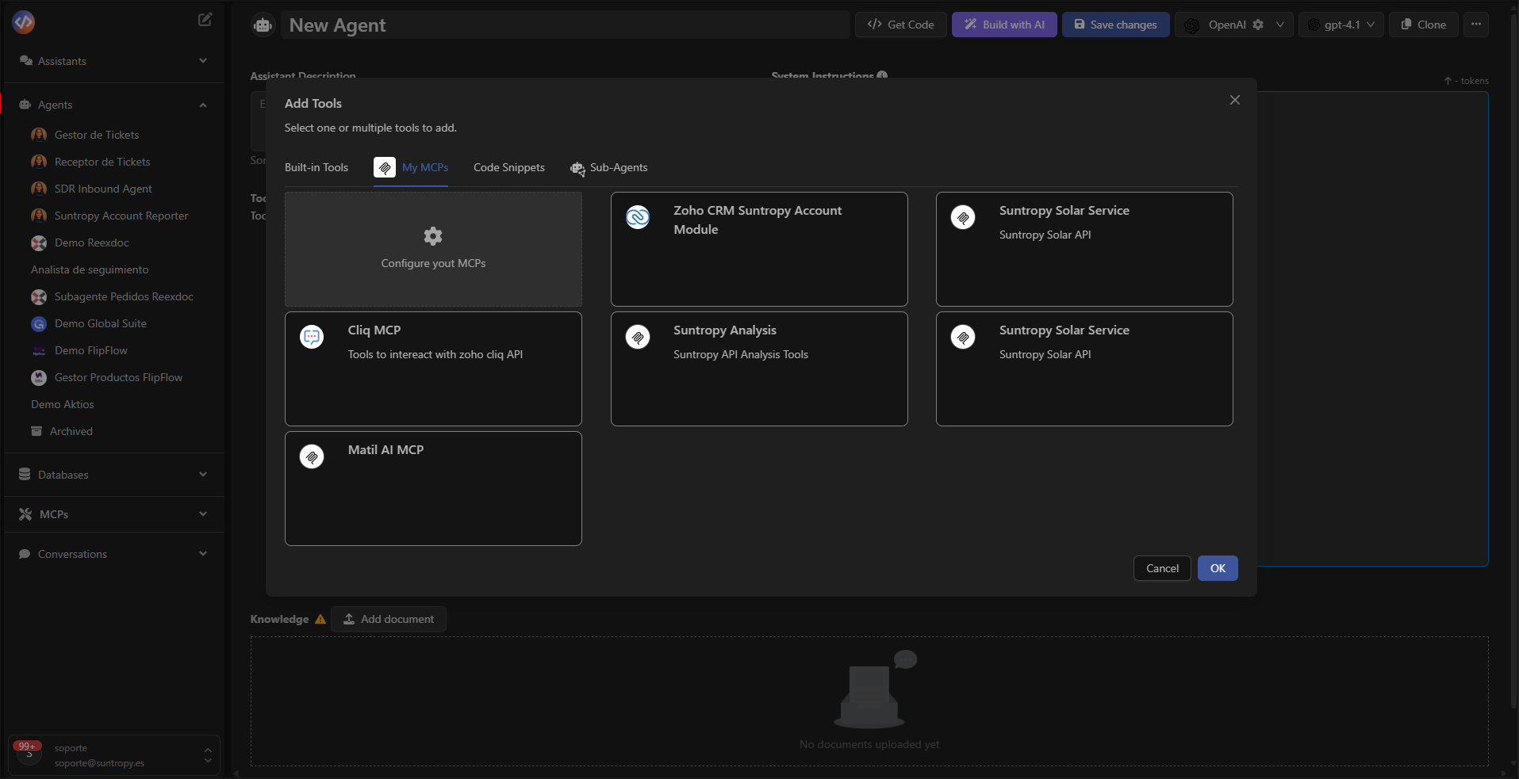Screen dimensions: 1519x779
Task: Confirm tool selection with OK
Action: (x=1217, y=567)
